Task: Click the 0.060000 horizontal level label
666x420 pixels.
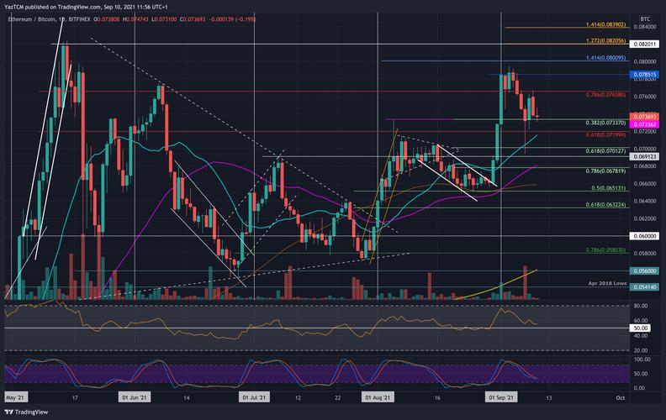Action: pos(644,236)
